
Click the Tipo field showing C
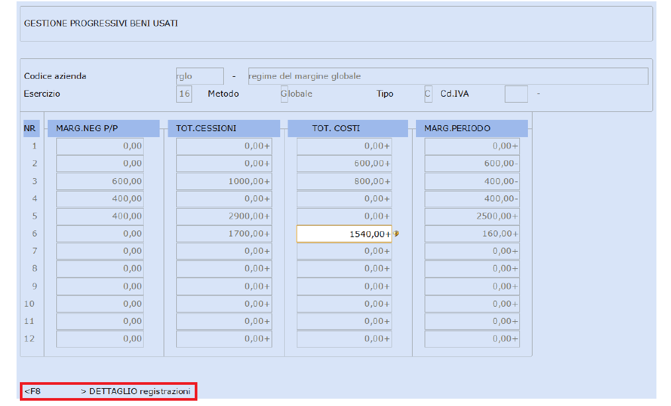428,93
